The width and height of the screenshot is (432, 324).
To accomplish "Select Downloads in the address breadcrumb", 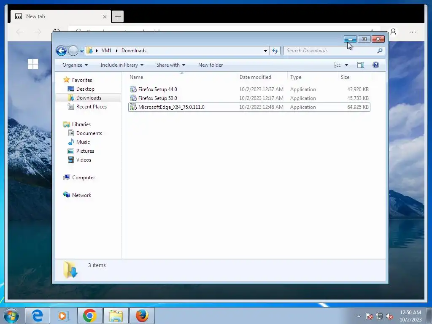I will pos(134,51).
